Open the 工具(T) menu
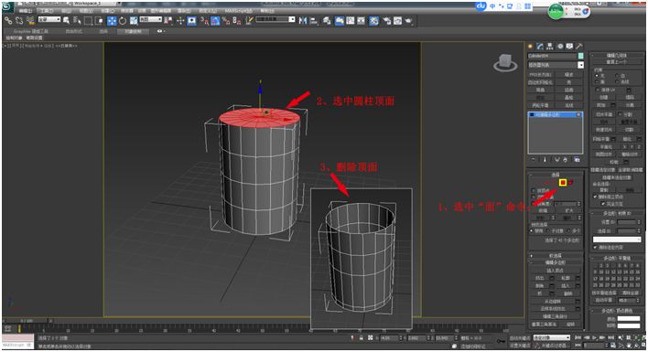Screen dimensions: 648x352 point(46,10)
